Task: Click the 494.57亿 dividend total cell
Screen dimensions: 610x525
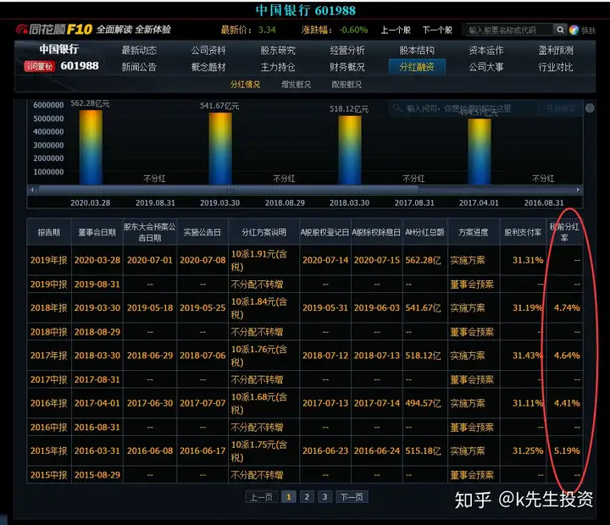Action: pyautogui.click(x=424, y=403)
